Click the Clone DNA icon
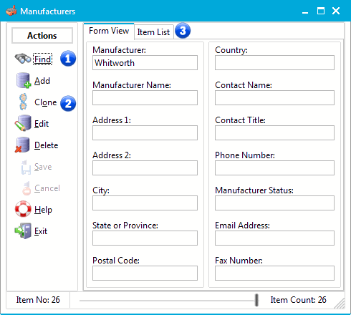 pos(23,102)
